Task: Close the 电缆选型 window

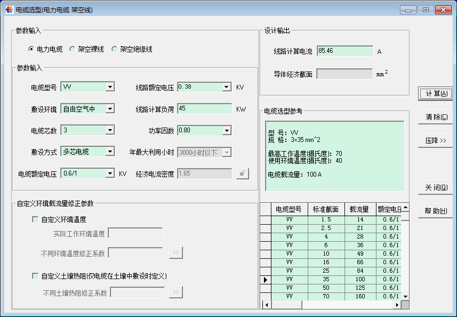Action: click(x=443, y=10)
